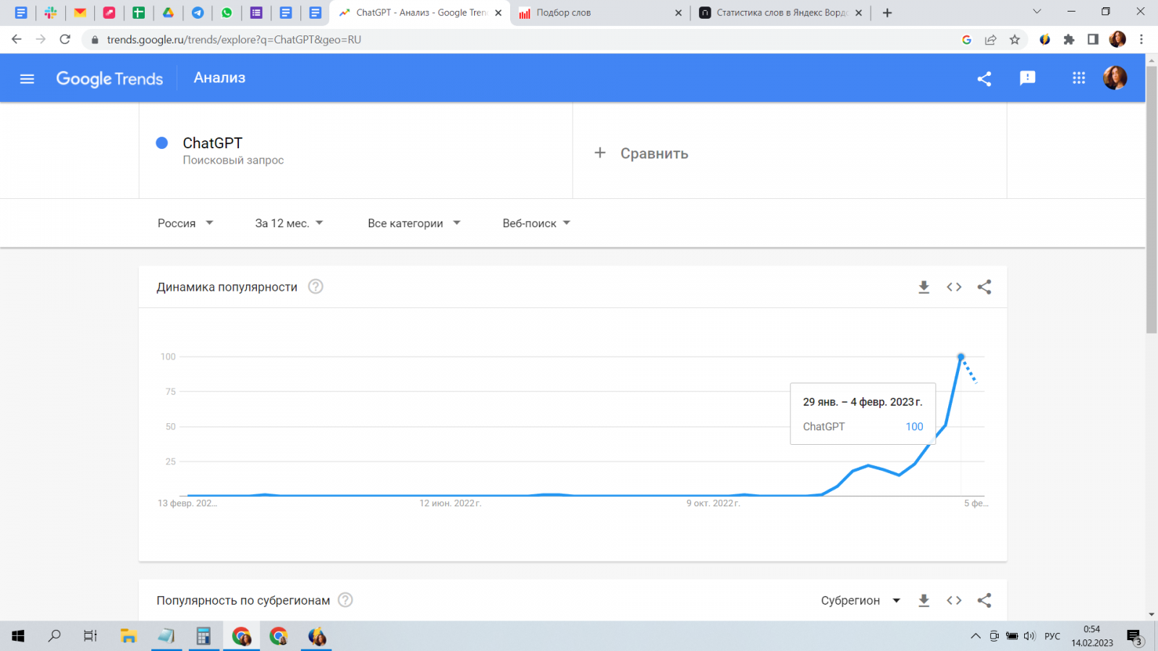Viewport: 1158px width, 651px height.
Task: Open the Субрегион dropdown
Action: pos(861,600)
